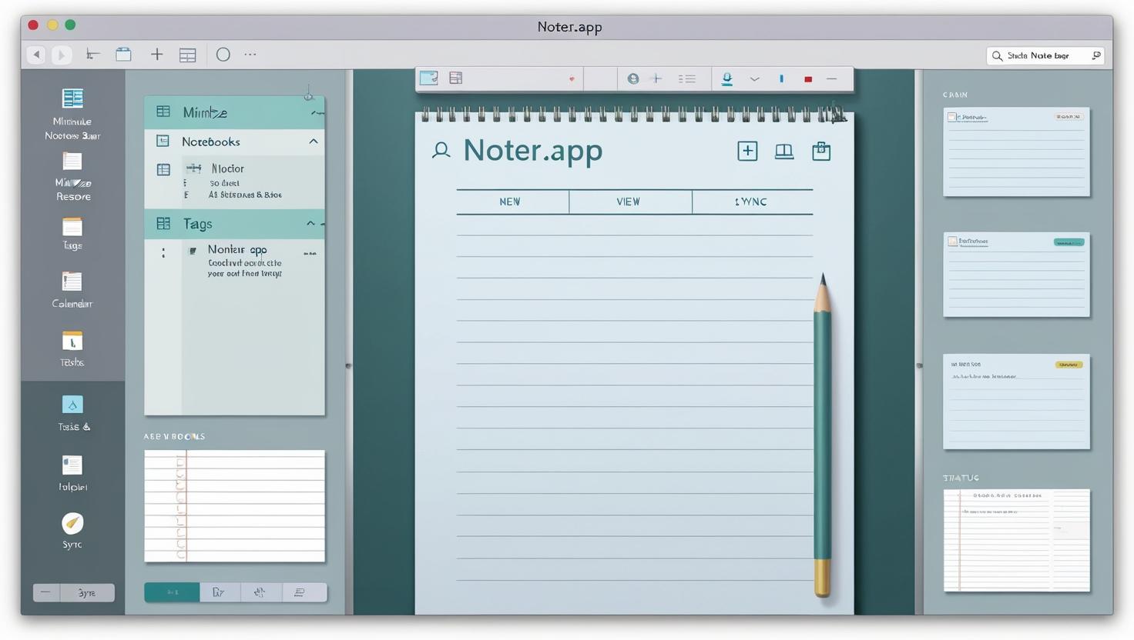Viewport: 1134px width, 640px height.
Task: Toggle the red record indicator in floating toolbar
Action: 807,78
